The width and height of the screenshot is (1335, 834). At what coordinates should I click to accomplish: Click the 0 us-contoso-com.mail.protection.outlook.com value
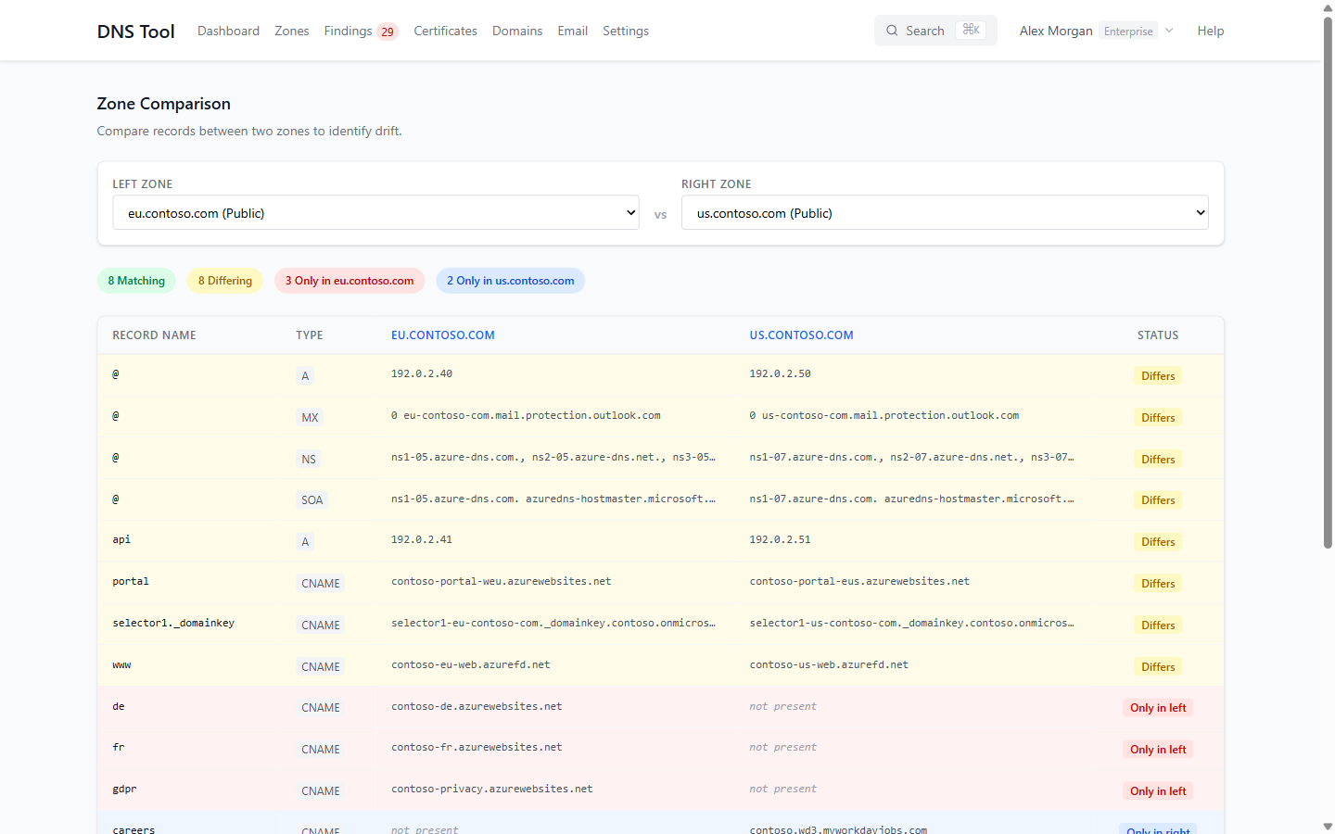coord(884,416)
